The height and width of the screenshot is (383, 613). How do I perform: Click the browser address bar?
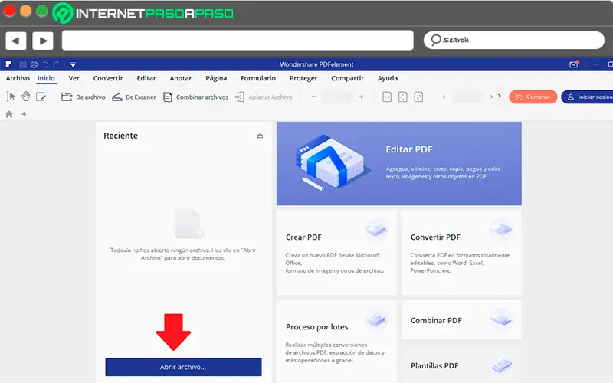(x=238, y=41)
